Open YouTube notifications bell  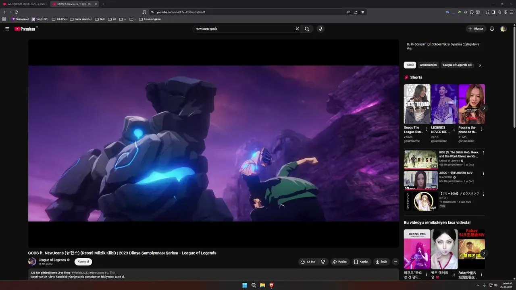[492, 29]
